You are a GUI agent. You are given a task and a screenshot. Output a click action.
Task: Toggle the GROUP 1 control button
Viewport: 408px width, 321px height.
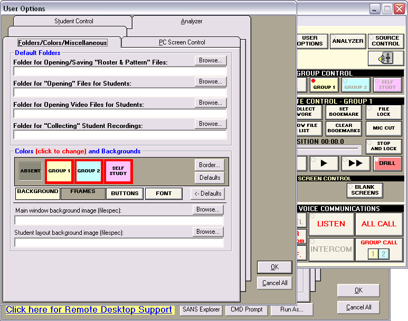[324, 85]
